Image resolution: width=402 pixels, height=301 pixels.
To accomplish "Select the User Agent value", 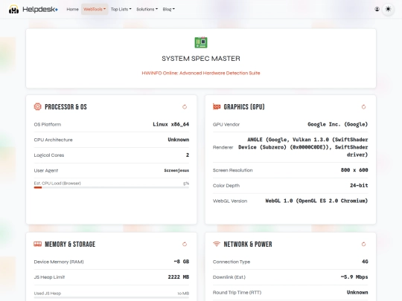I will pyautogui.click(x=176, y=170).
